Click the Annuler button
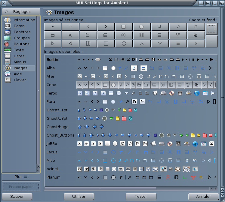Image resolution: width=225 pixels, height=202 pixels. click(x=203, y=196)
